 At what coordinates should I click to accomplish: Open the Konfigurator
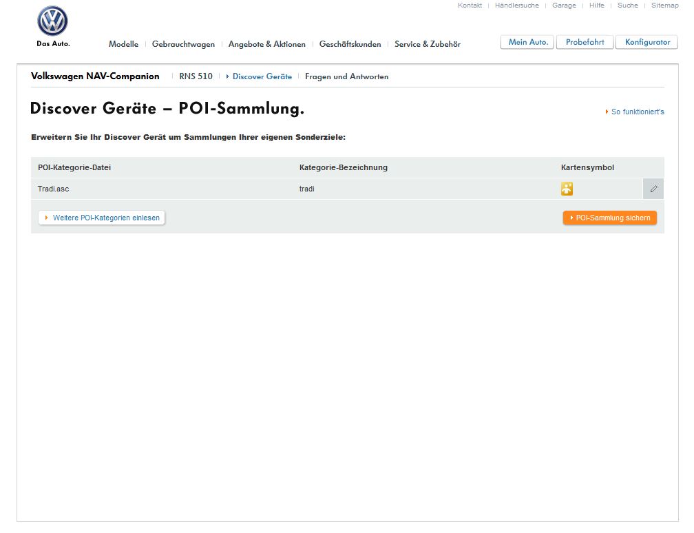(646, 42)
